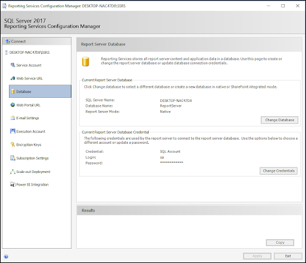Click the Login label

pyautogui.click(x=90, y=157)
